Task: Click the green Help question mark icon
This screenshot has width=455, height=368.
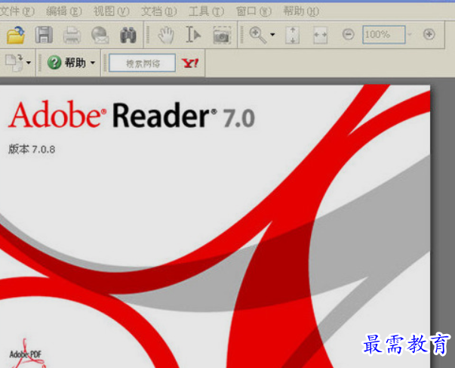Action: tap(54, 63)
